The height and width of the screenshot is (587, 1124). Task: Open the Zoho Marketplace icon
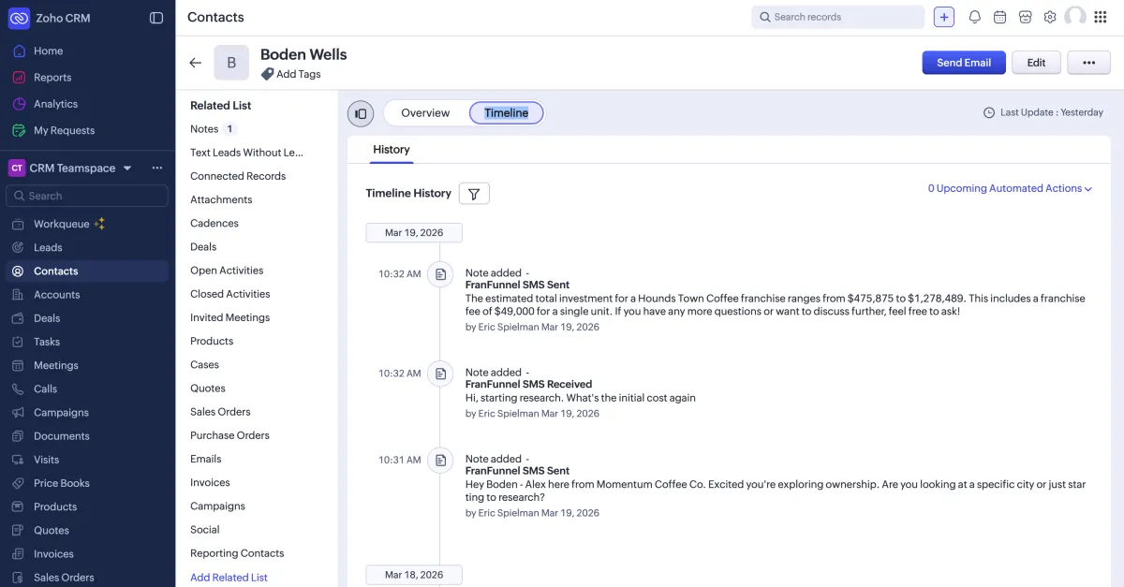coord(1025,16)
